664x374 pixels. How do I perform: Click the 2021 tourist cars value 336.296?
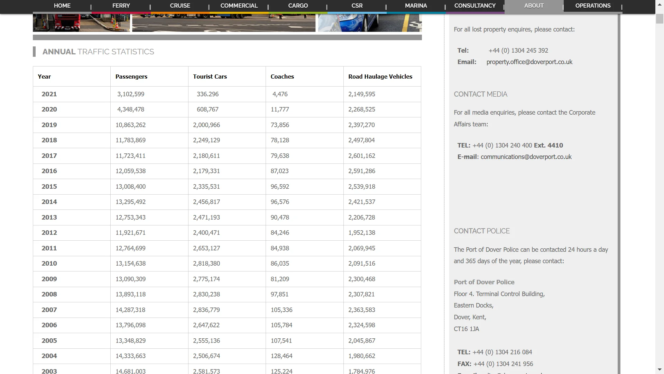207,94
